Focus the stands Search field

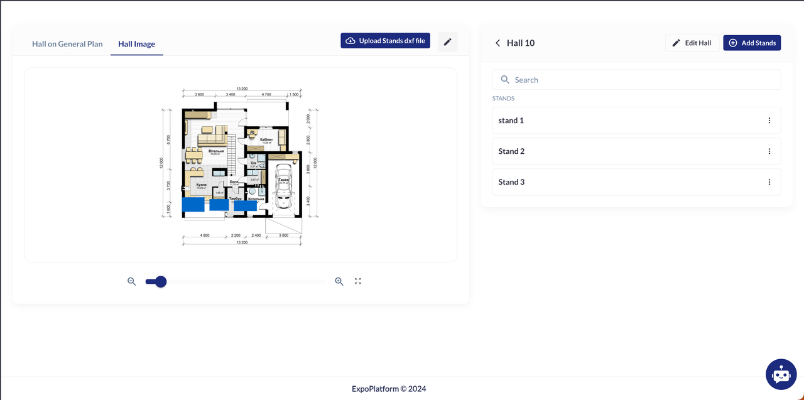[x=636, y=80]
